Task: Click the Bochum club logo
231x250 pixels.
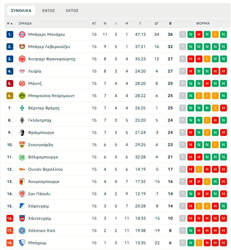Action: [x=22, y=243]
